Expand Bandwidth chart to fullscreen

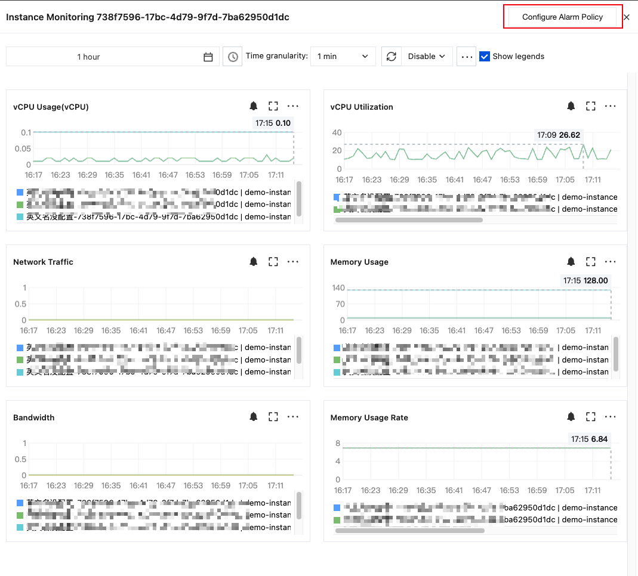tap(273, 417)
